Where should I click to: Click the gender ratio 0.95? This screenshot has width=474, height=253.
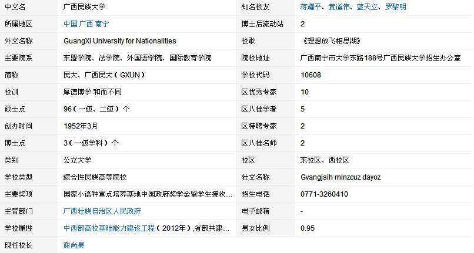pyautogui.click(x=308, y=228)
